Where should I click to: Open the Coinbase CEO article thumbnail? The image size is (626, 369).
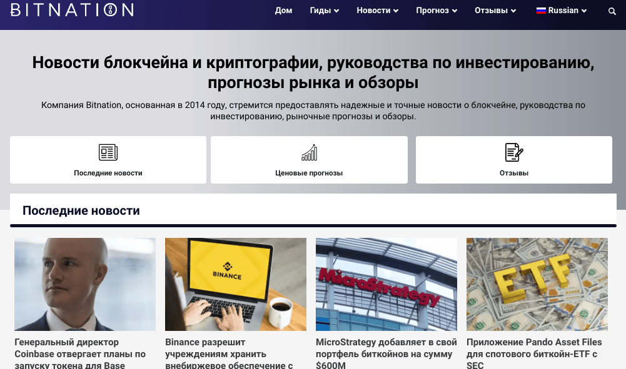tap(85, 284)
